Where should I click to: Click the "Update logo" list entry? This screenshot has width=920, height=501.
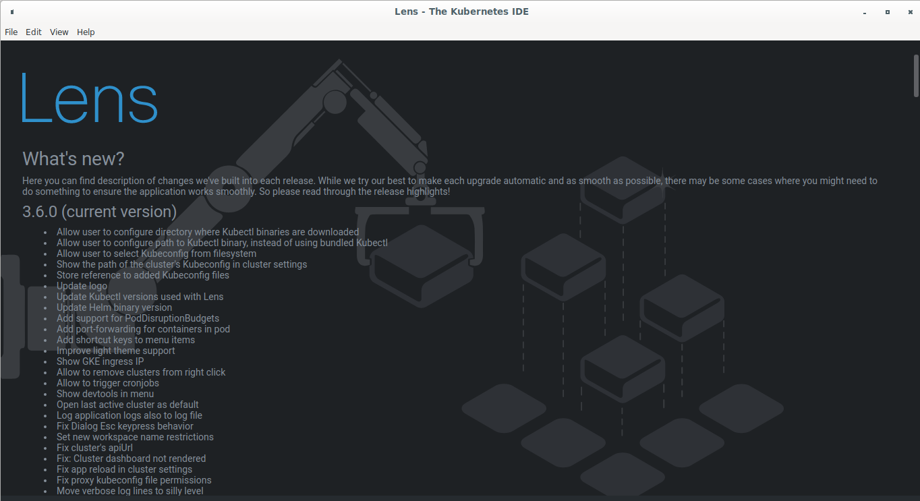82,286
